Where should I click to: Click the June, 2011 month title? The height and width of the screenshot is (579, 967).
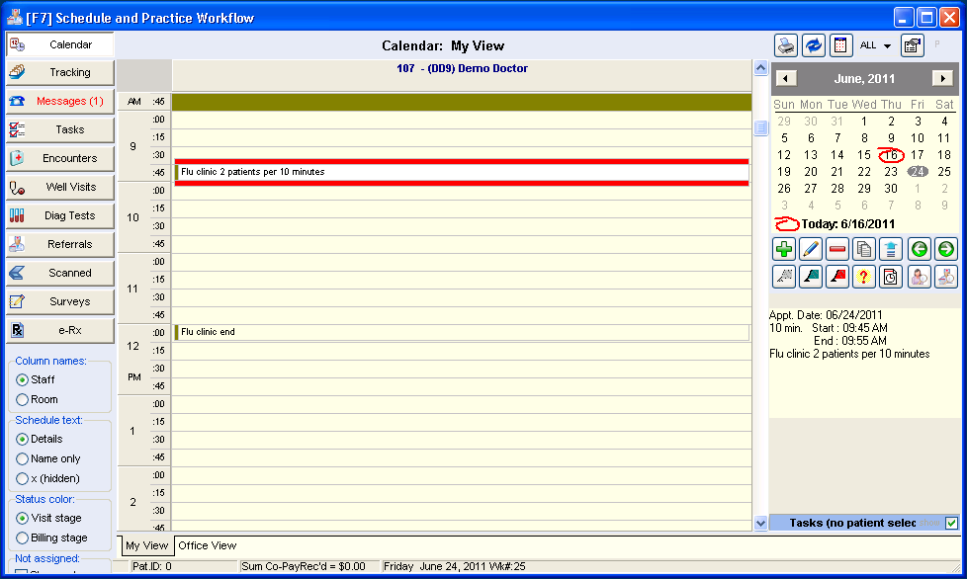864,79
